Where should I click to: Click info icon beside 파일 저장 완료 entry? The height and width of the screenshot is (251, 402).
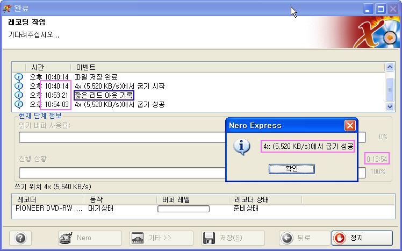tap(19, 77)
